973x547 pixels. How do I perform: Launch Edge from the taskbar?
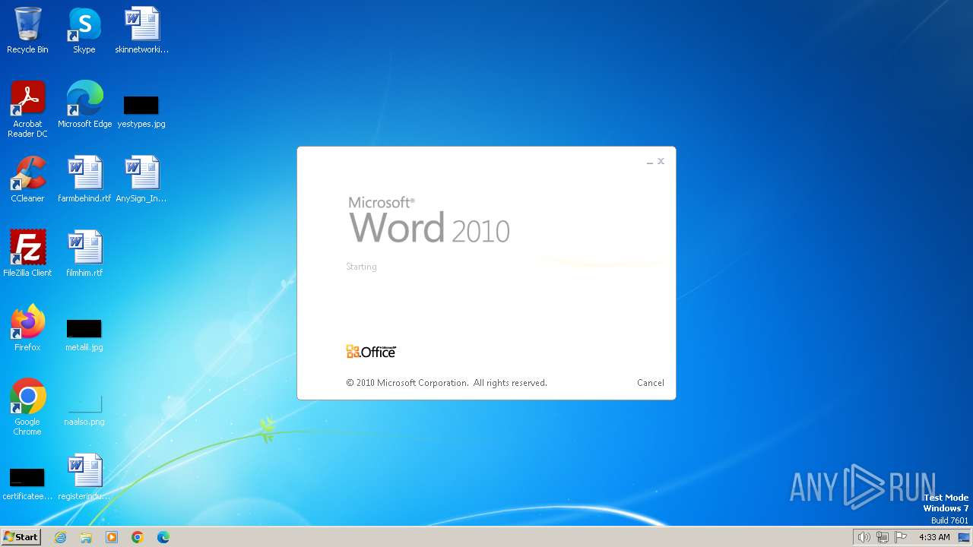163,537
